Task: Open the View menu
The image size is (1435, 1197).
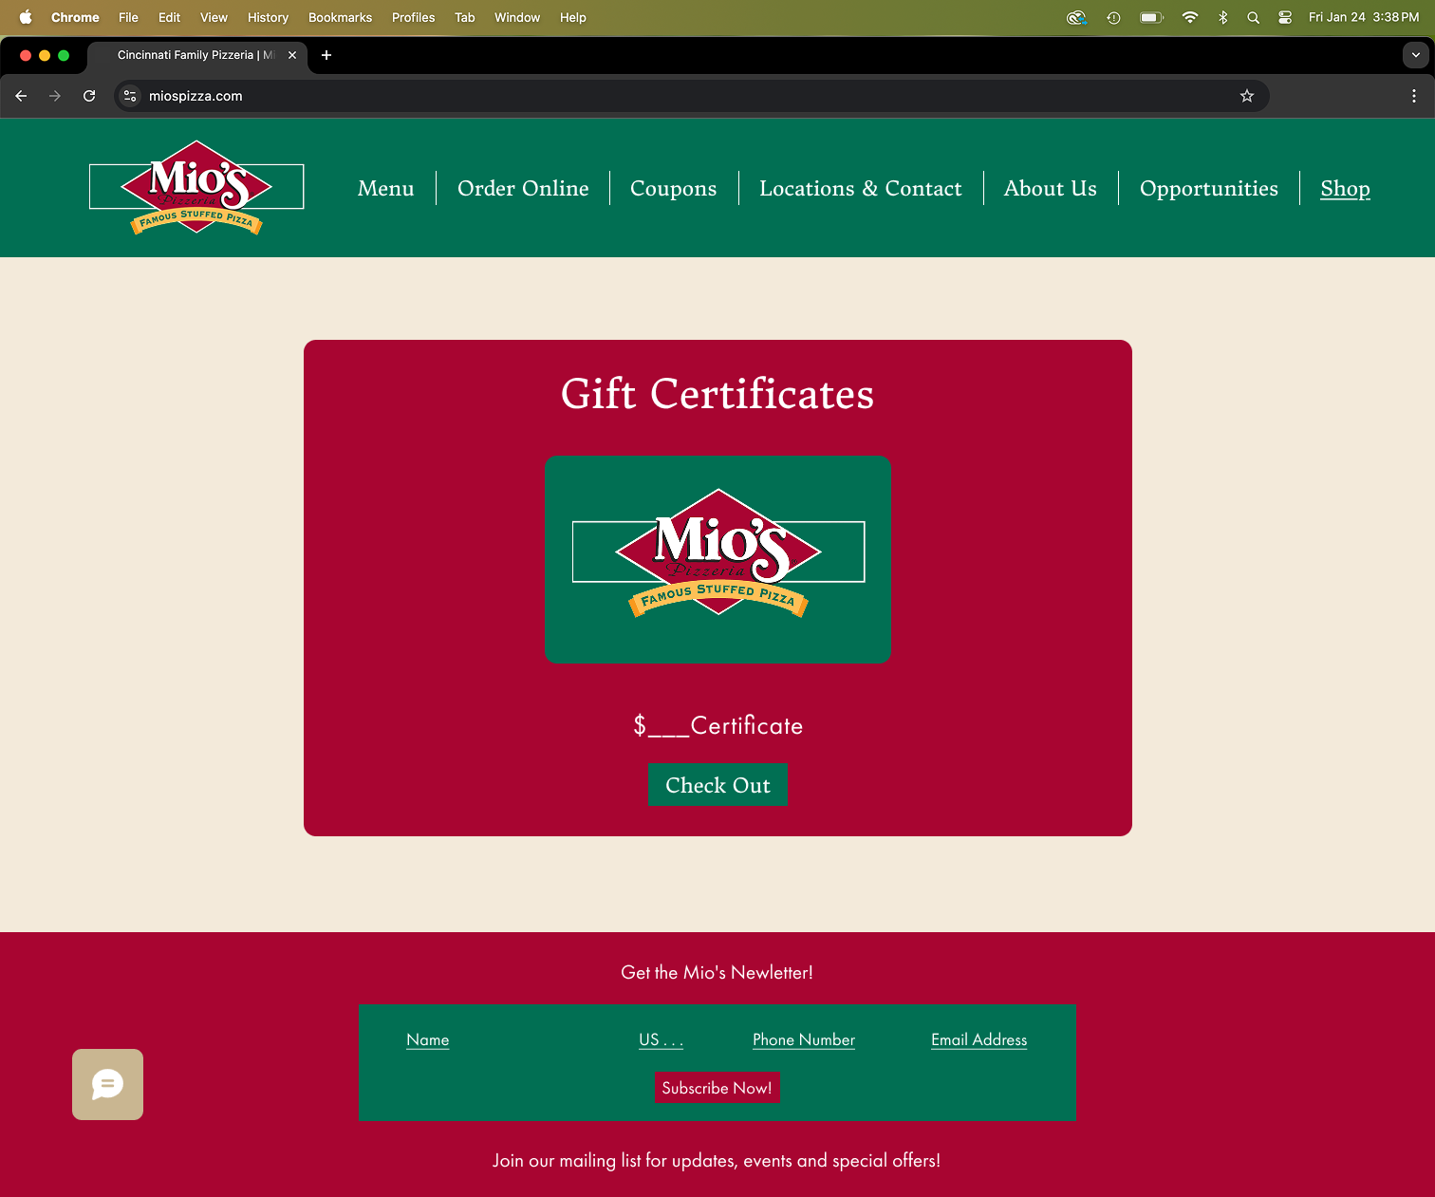Action: [x=214, y=17]
